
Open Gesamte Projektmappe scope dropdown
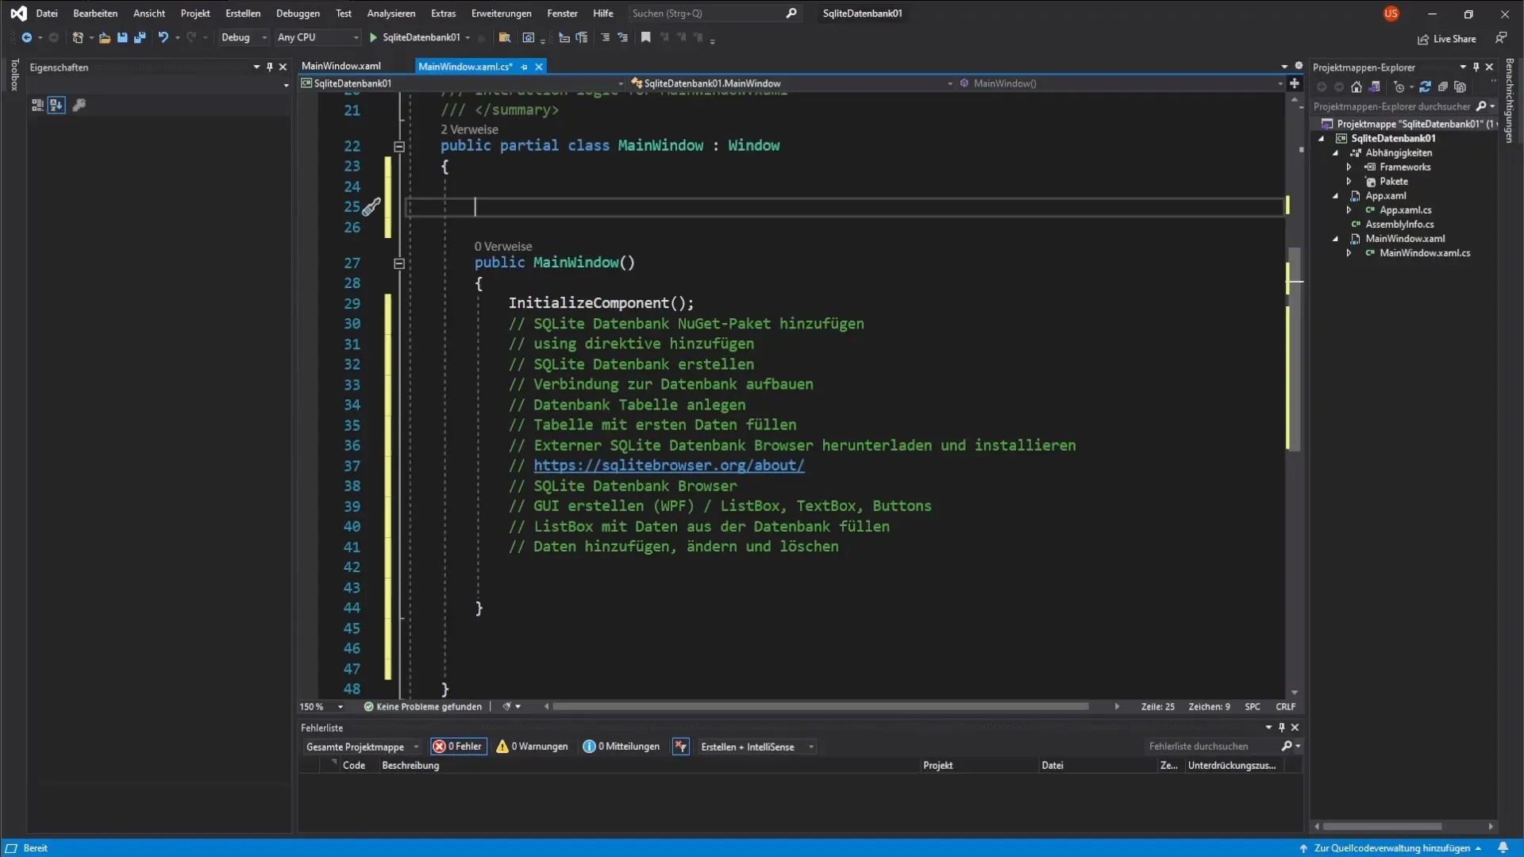pos(362,747)
